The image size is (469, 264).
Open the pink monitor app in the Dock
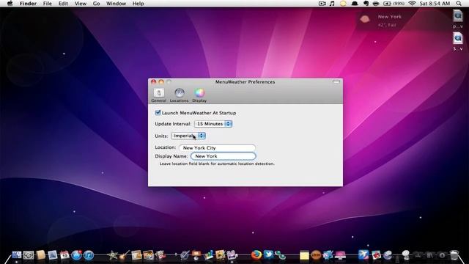[x=340, y=255]
